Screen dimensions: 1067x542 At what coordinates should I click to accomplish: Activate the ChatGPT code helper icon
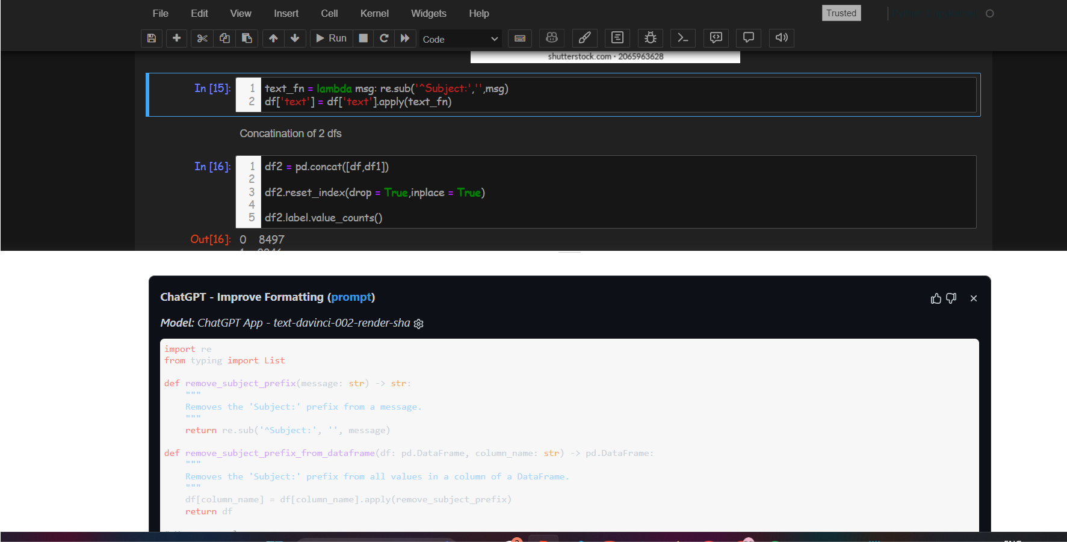pyautogui.click(x=551, y=38)
